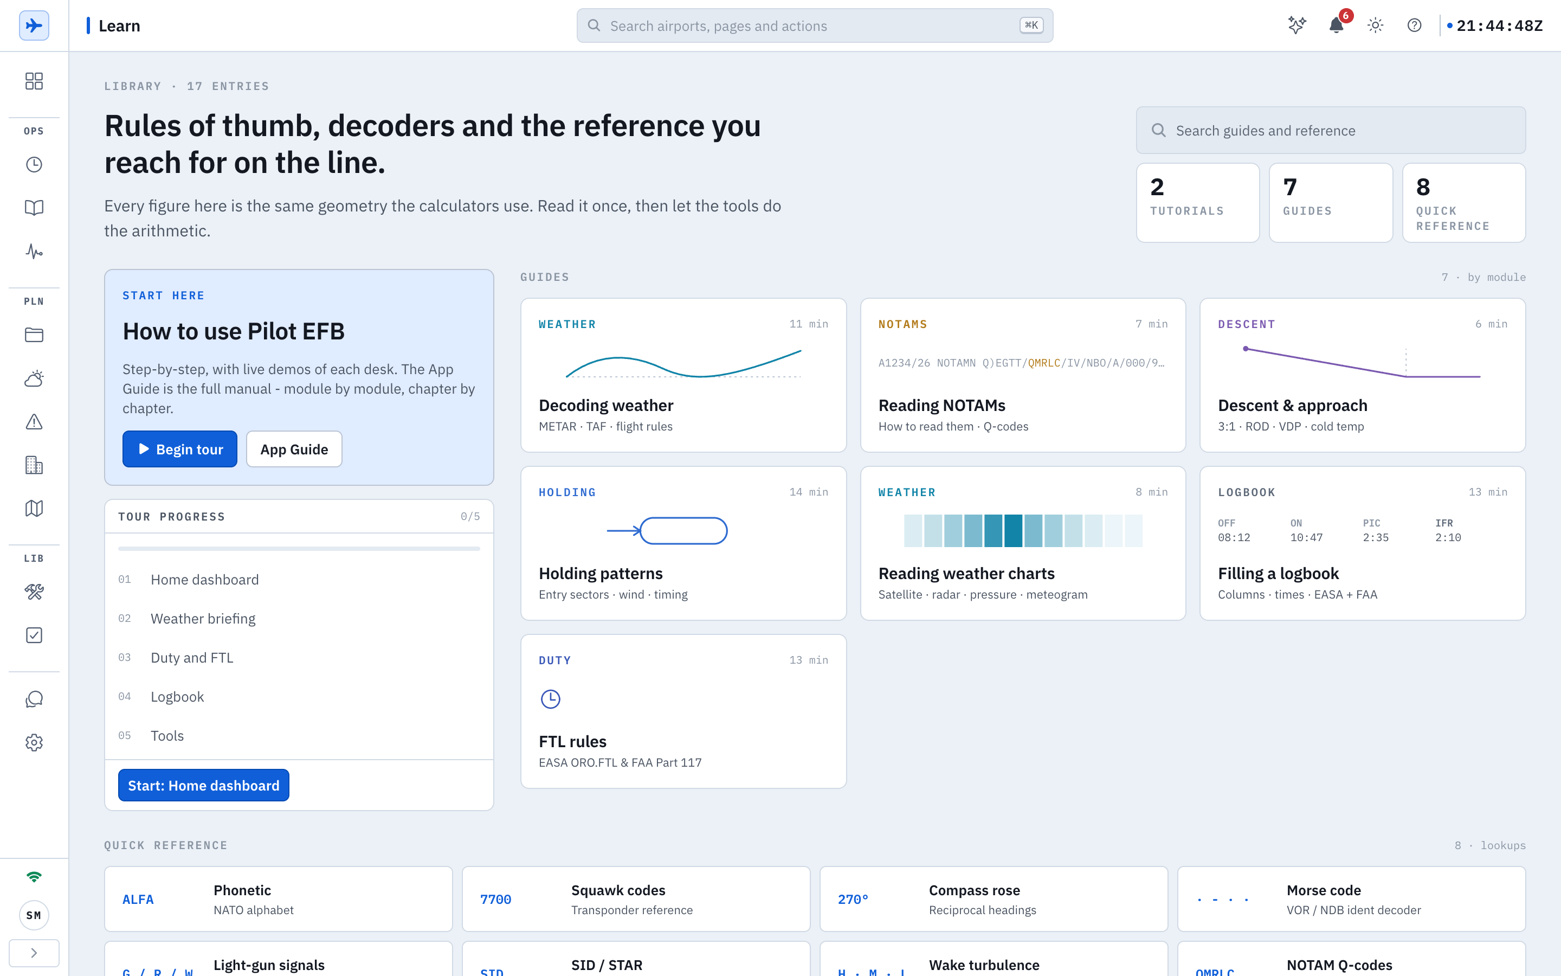
Task: Click the green Wi-Fi status icon
Action: [34, 877]
